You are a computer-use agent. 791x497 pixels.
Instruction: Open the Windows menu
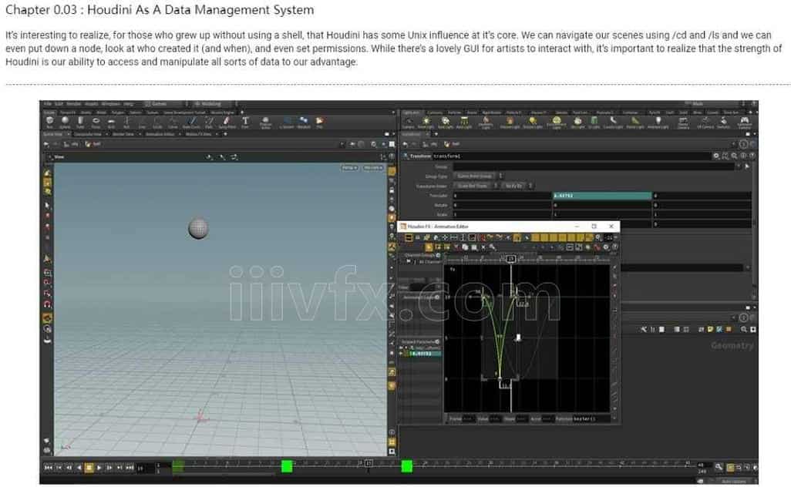pyautogui.click(x=110, y=104)
